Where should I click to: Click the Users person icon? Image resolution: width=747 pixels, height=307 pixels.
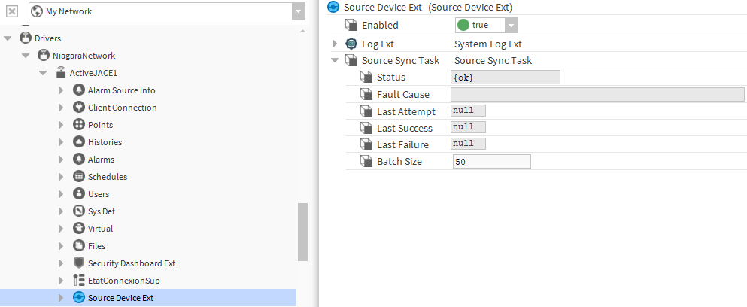pos(79,194)
